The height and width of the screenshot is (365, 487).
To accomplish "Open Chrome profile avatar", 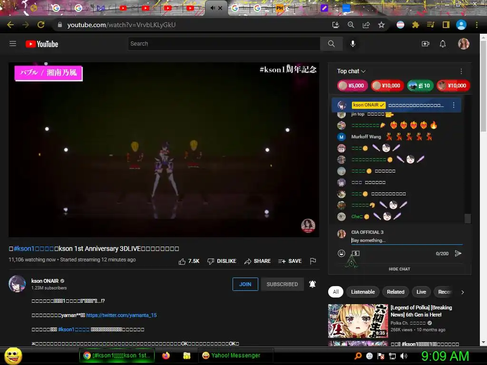I will pyautogui.click(x=461, y=25).
